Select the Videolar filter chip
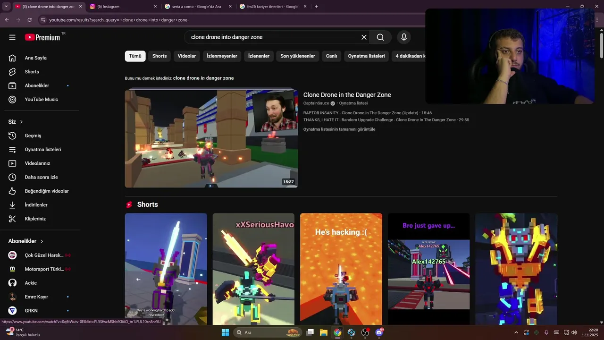Viewport: 604px width, 340px height. tap(187, 56)
